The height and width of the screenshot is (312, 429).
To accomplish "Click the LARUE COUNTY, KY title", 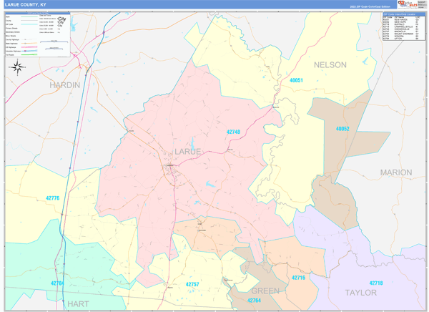I will [x=25, y=5].
